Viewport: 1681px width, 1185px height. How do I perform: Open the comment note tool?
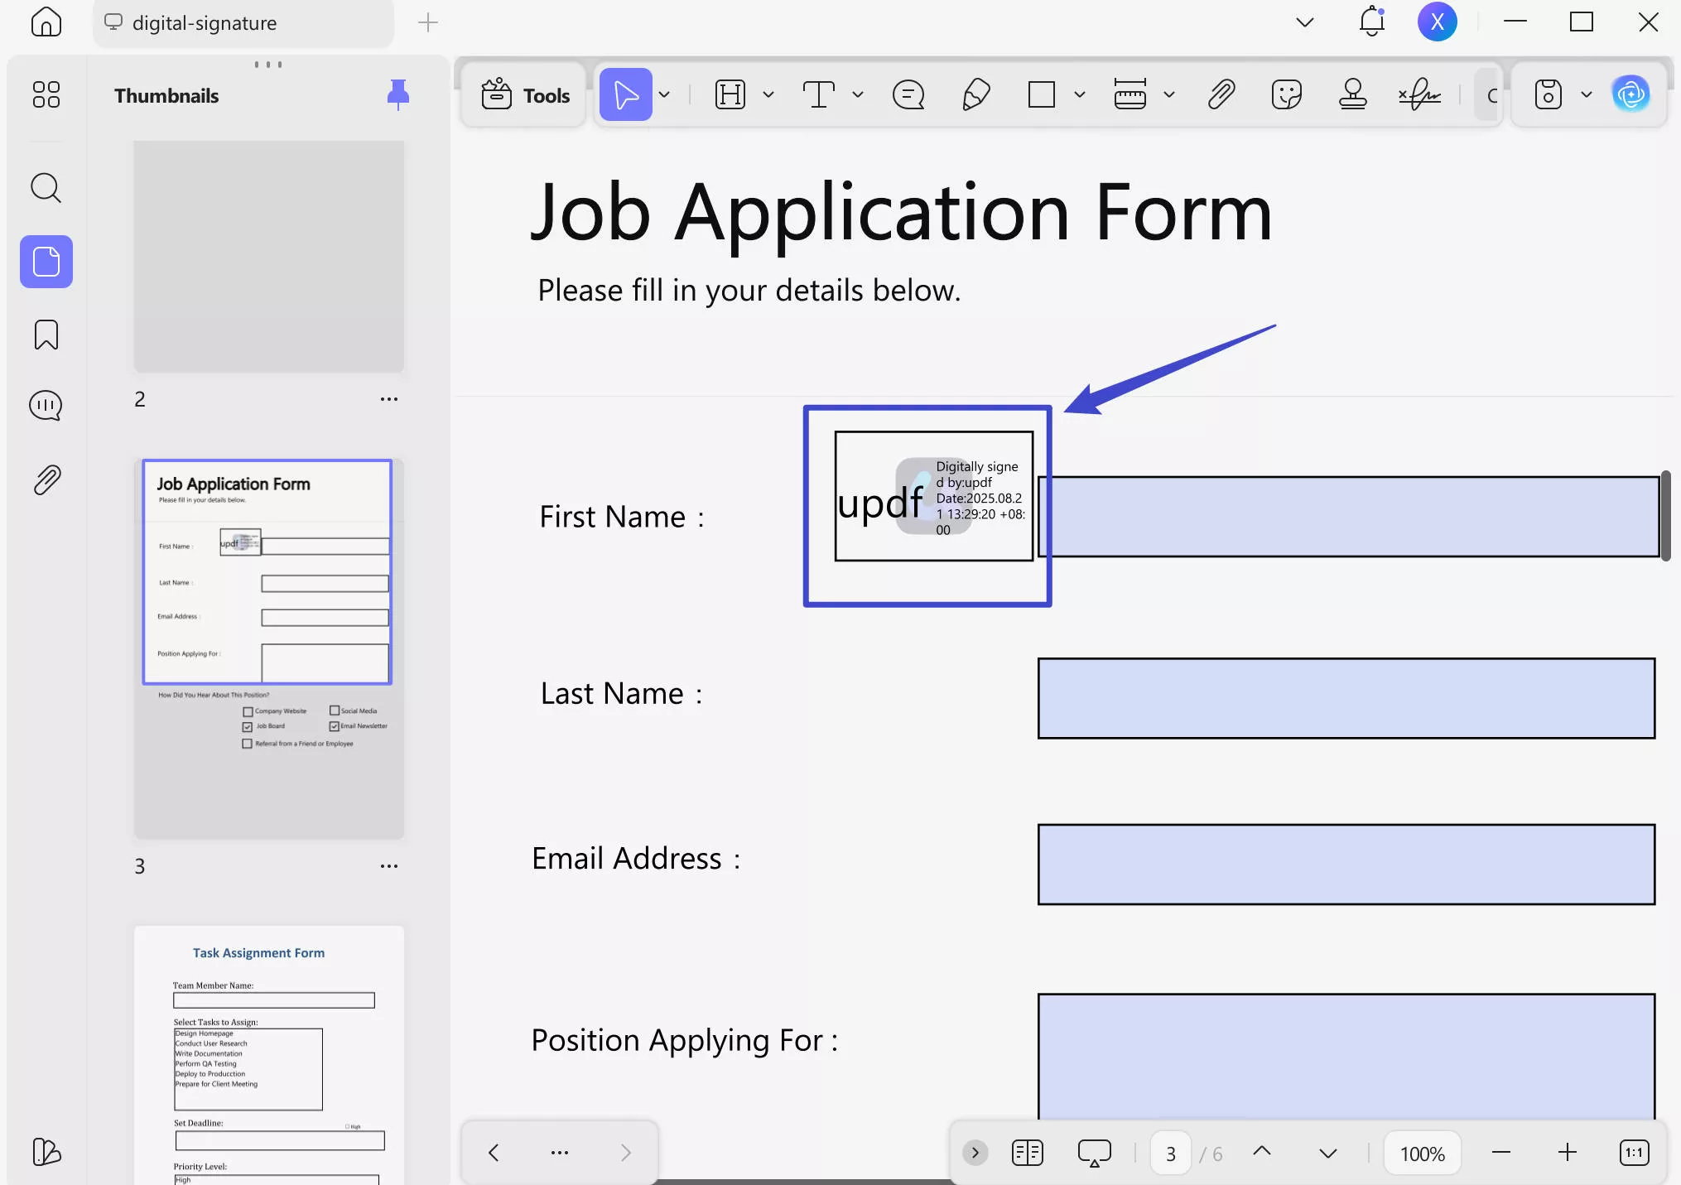[908, 94]
